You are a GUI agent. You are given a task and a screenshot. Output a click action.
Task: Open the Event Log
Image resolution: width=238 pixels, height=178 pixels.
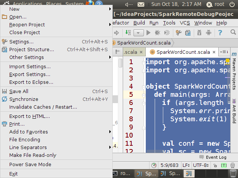click(213, 157)
